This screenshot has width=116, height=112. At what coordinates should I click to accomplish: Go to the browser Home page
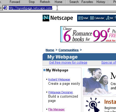click(x=58, y=2)
